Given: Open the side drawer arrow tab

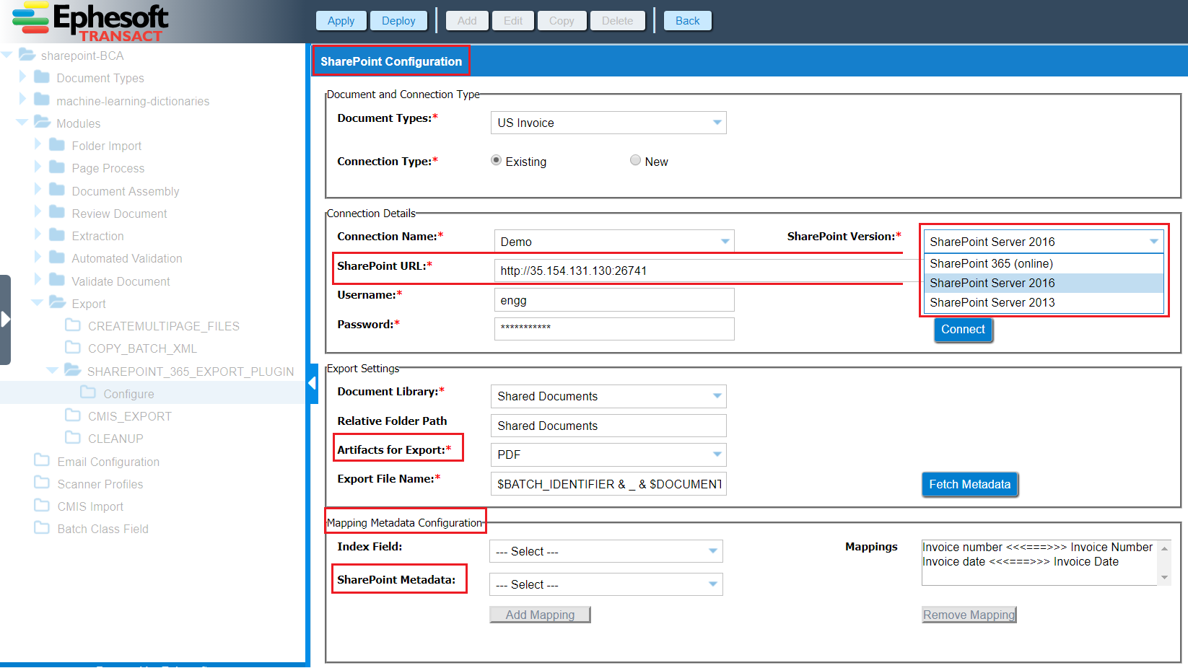Looking at the screenshot, I should coord(5,320).
